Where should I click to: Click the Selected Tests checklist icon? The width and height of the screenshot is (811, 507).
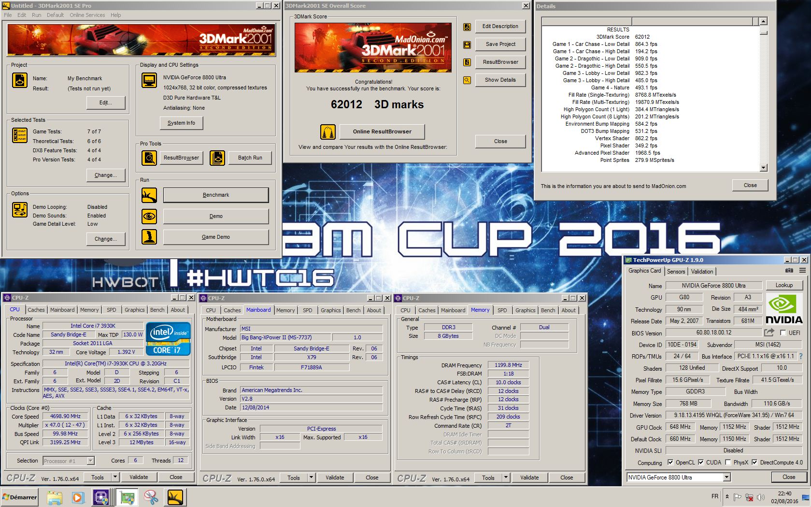[x=20, y=135]
